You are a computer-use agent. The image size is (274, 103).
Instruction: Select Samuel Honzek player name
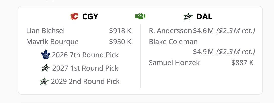174,63
